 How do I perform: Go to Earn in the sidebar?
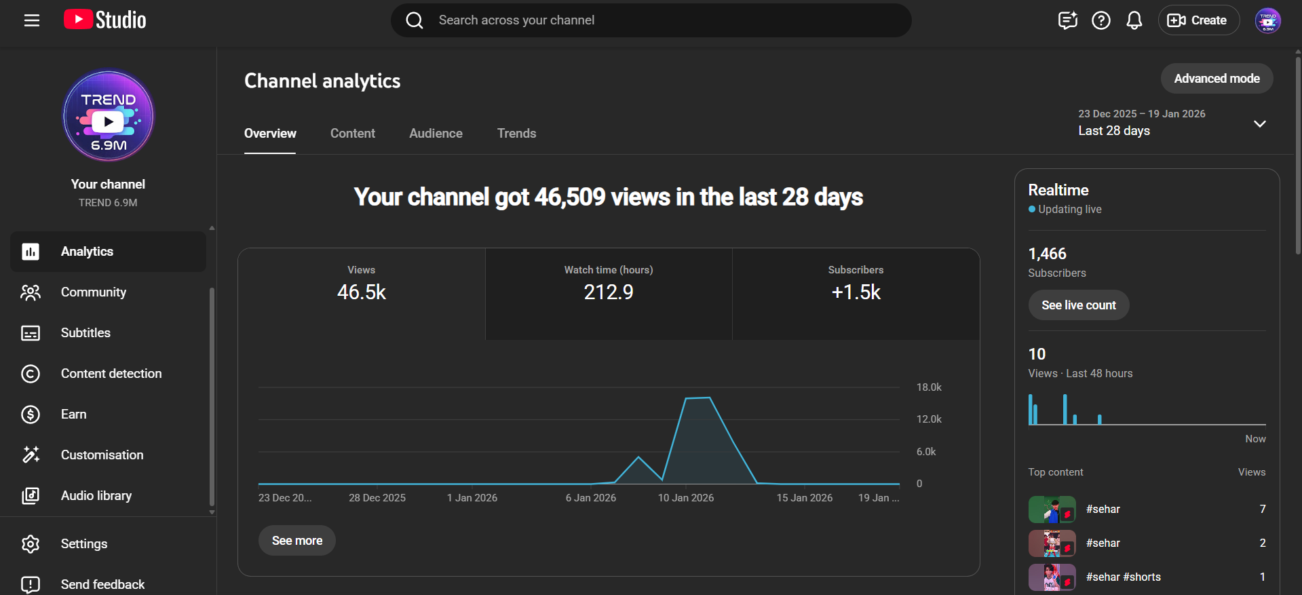(x=73, y=415)
